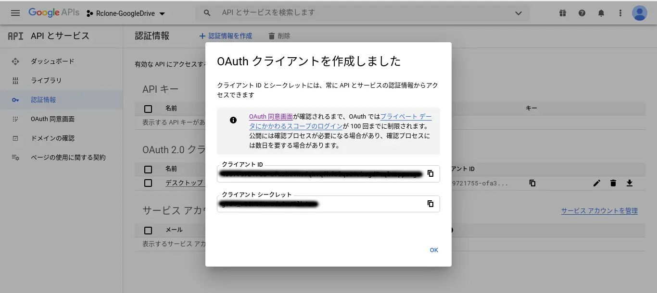Open the notifications bell
Image resolution: width=657 pixels, height=293 pixels.
[x=601, y=13]
